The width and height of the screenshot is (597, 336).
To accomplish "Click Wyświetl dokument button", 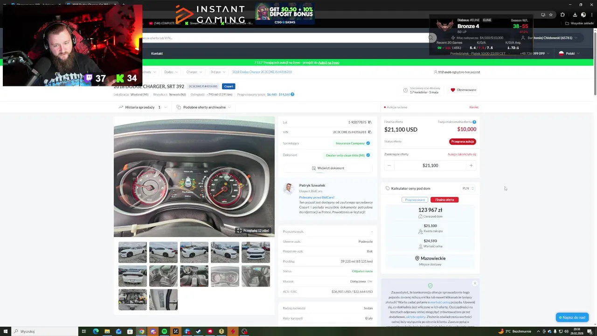I will (328, 168).
